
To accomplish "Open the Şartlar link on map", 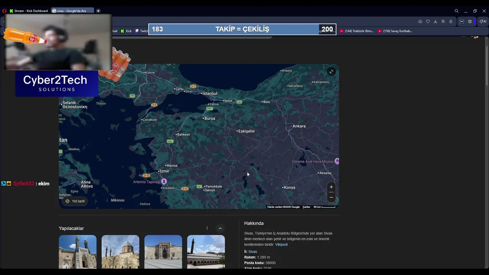I will click(x=306, y=207).
